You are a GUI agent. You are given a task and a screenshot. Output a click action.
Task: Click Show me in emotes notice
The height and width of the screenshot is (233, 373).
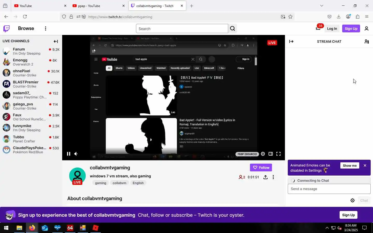[x=350, y=165]
